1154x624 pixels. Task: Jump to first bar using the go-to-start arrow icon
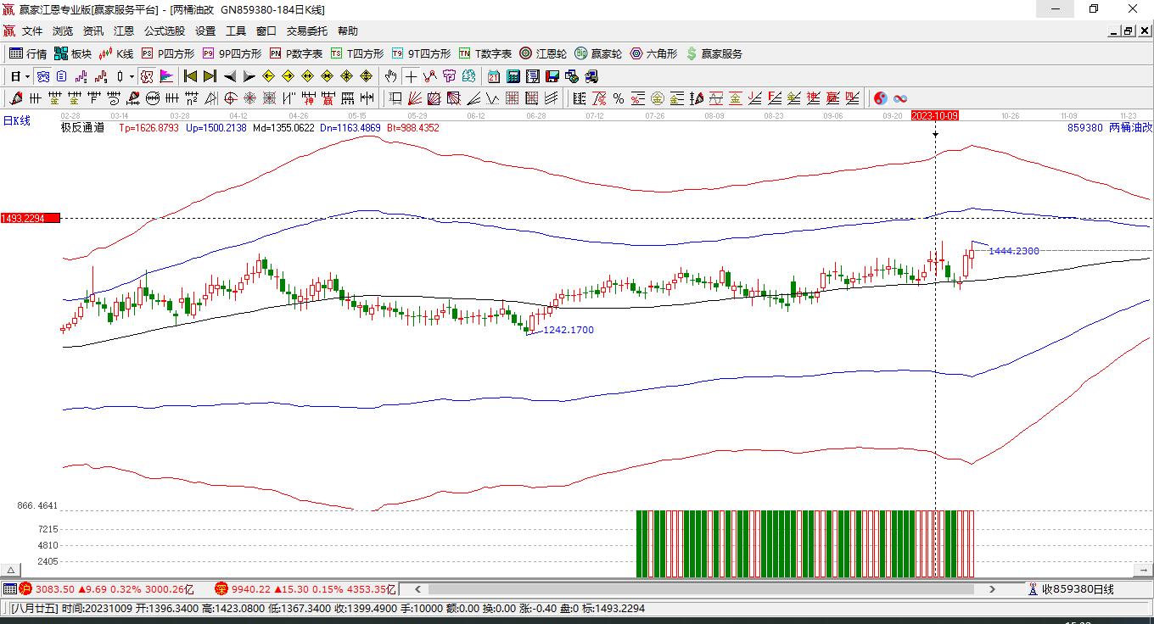point(190,76)
